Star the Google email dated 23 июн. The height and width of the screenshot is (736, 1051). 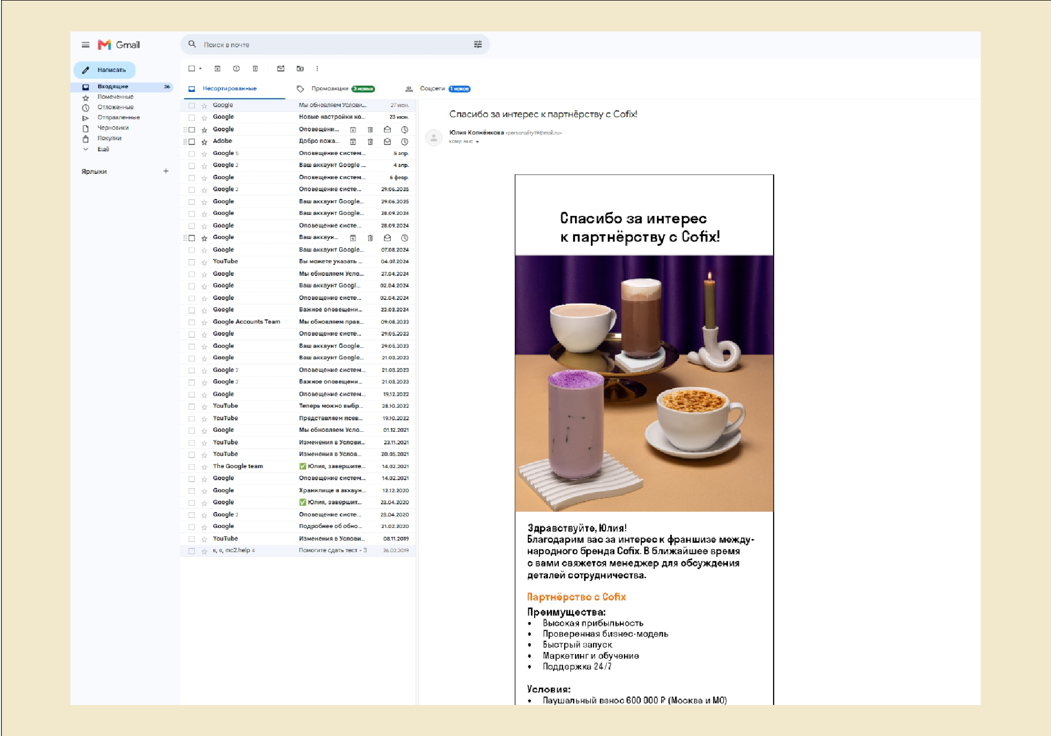coord(204,118)
